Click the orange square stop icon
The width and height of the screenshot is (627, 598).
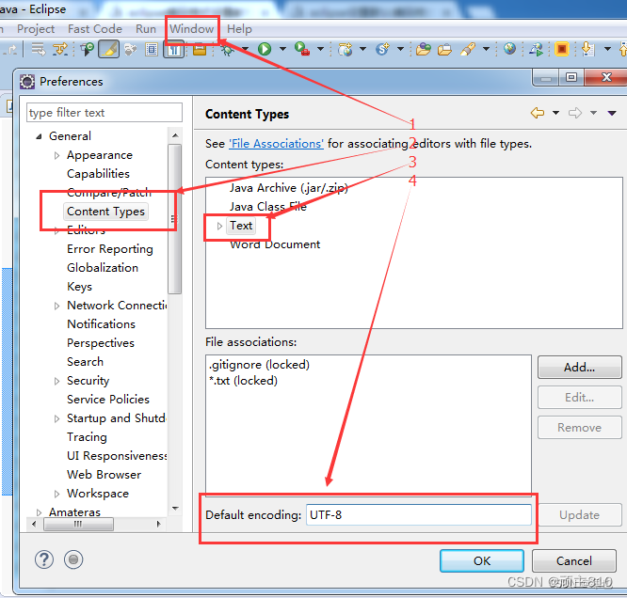tap(562, 49)
